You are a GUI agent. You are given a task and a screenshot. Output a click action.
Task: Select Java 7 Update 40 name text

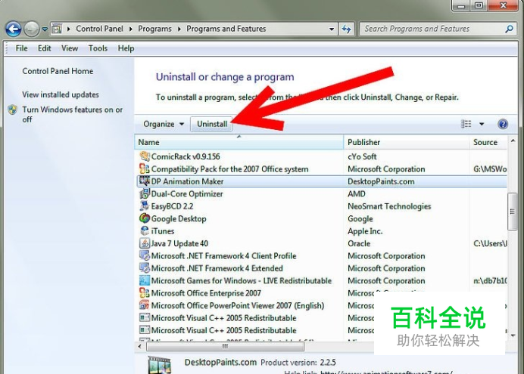pyautogui.click(x=179, y=243)
